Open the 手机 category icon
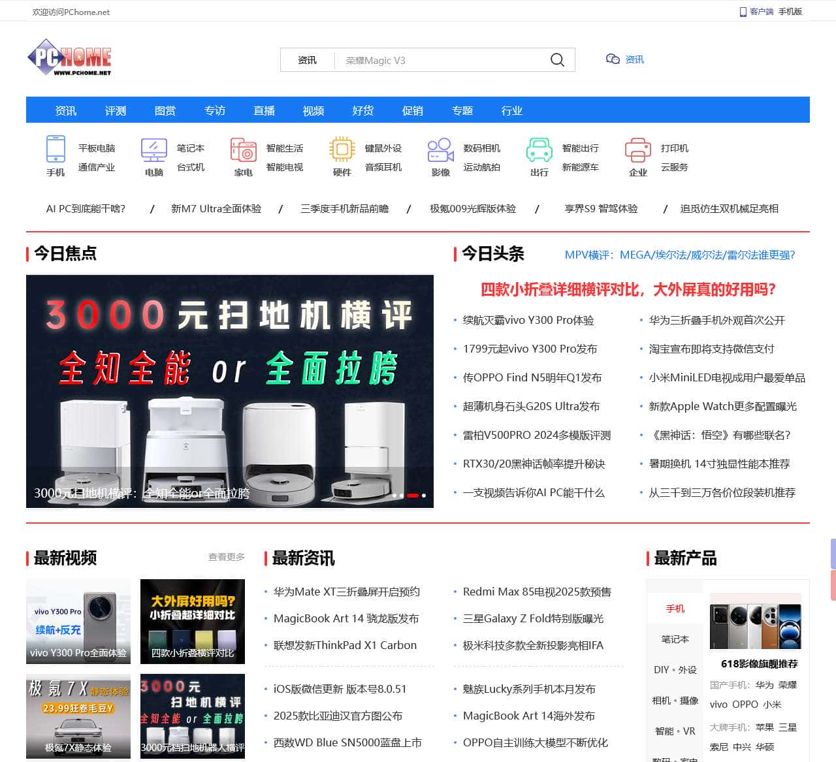Viewport: 836px width, 762px height. (x=56, y=149)
